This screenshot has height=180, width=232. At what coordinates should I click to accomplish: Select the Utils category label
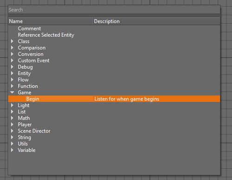pyautogui.click(x=23, y=144)
